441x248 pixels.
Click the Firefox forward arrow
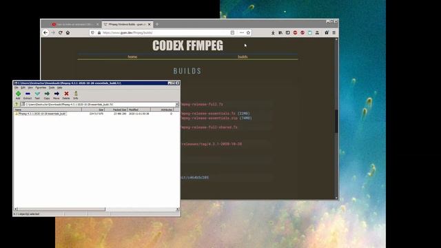(53, 32)
